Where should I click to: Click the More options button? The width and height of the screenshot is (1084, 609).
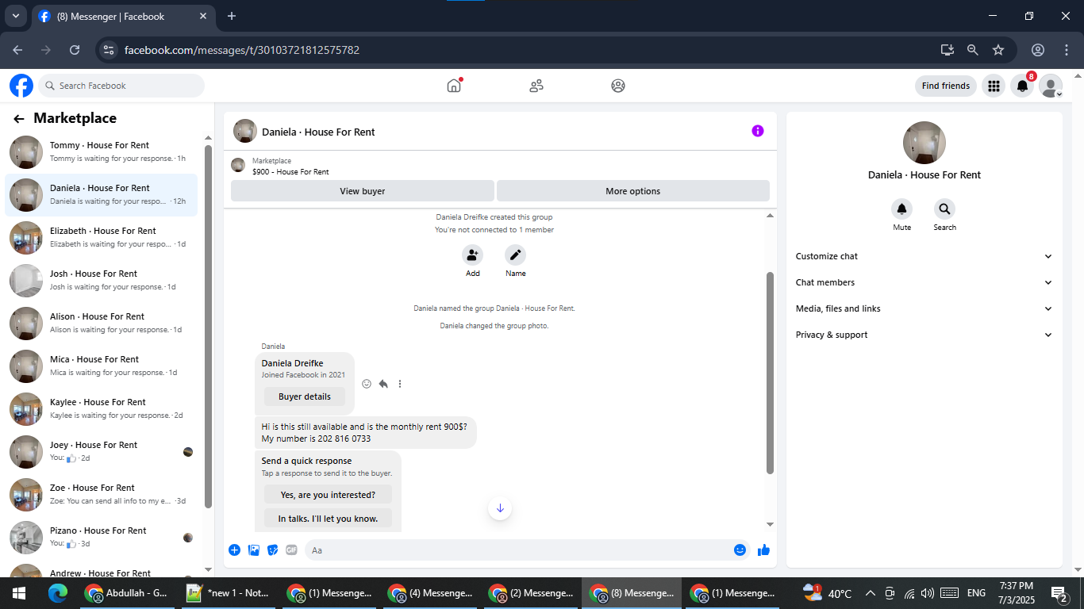[x=632, y=191]
